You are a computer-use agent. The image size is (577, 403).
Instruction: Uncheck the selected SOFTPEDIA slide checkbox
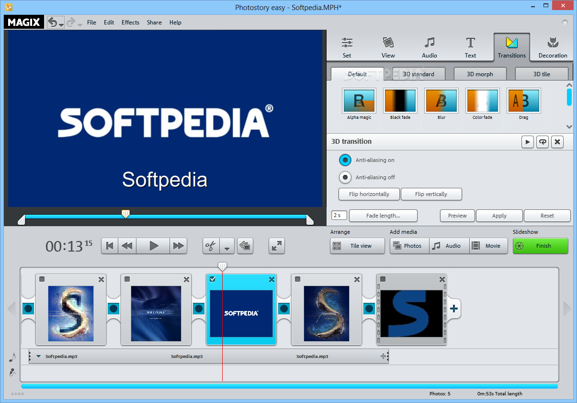click(x=213, y=279)
